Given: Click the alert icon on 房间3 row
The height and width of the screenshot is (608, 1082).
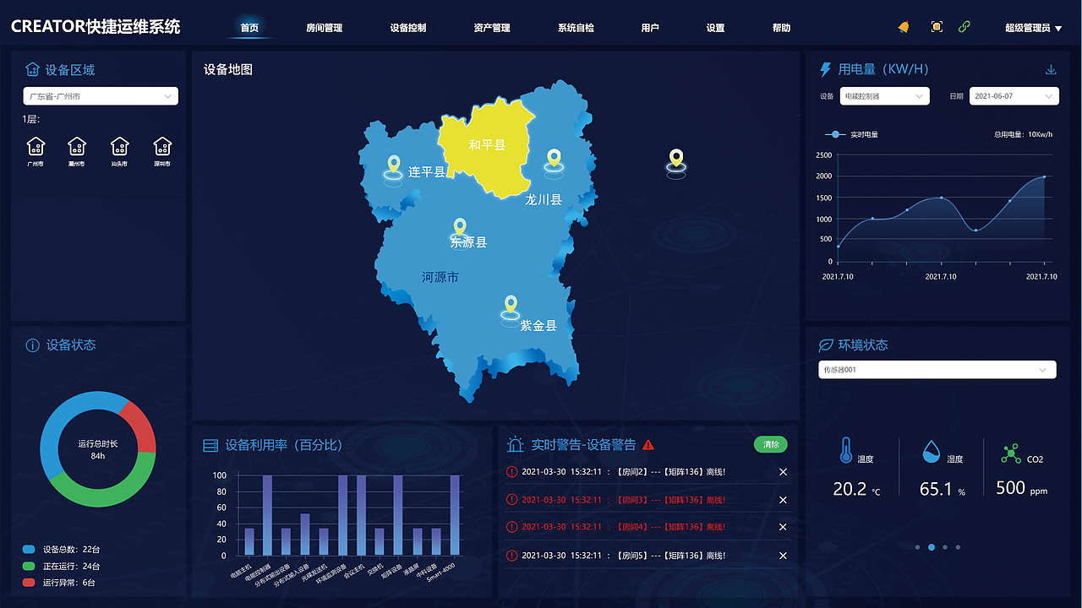Looking at the screenshot, I should pos(511,499).
